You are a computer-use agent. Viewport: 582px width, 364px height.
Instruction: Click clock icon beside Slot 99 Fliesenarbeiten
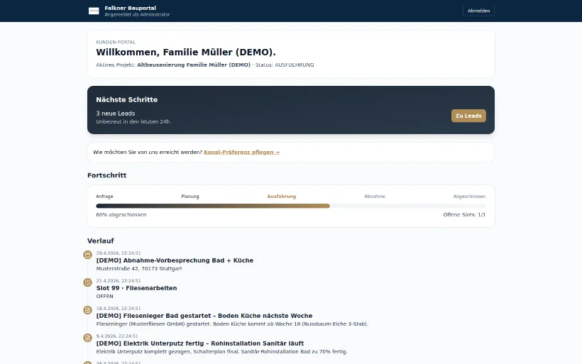pyautogui.click(x=87, y=282)
